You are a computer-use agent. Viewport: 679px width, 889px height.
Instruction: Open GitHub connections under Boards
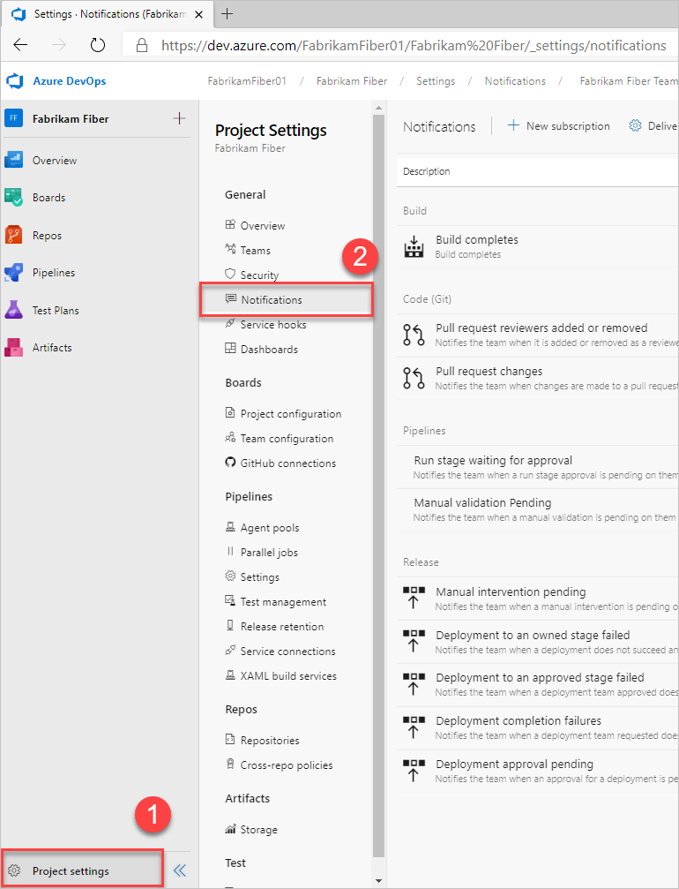pos(287,463)
